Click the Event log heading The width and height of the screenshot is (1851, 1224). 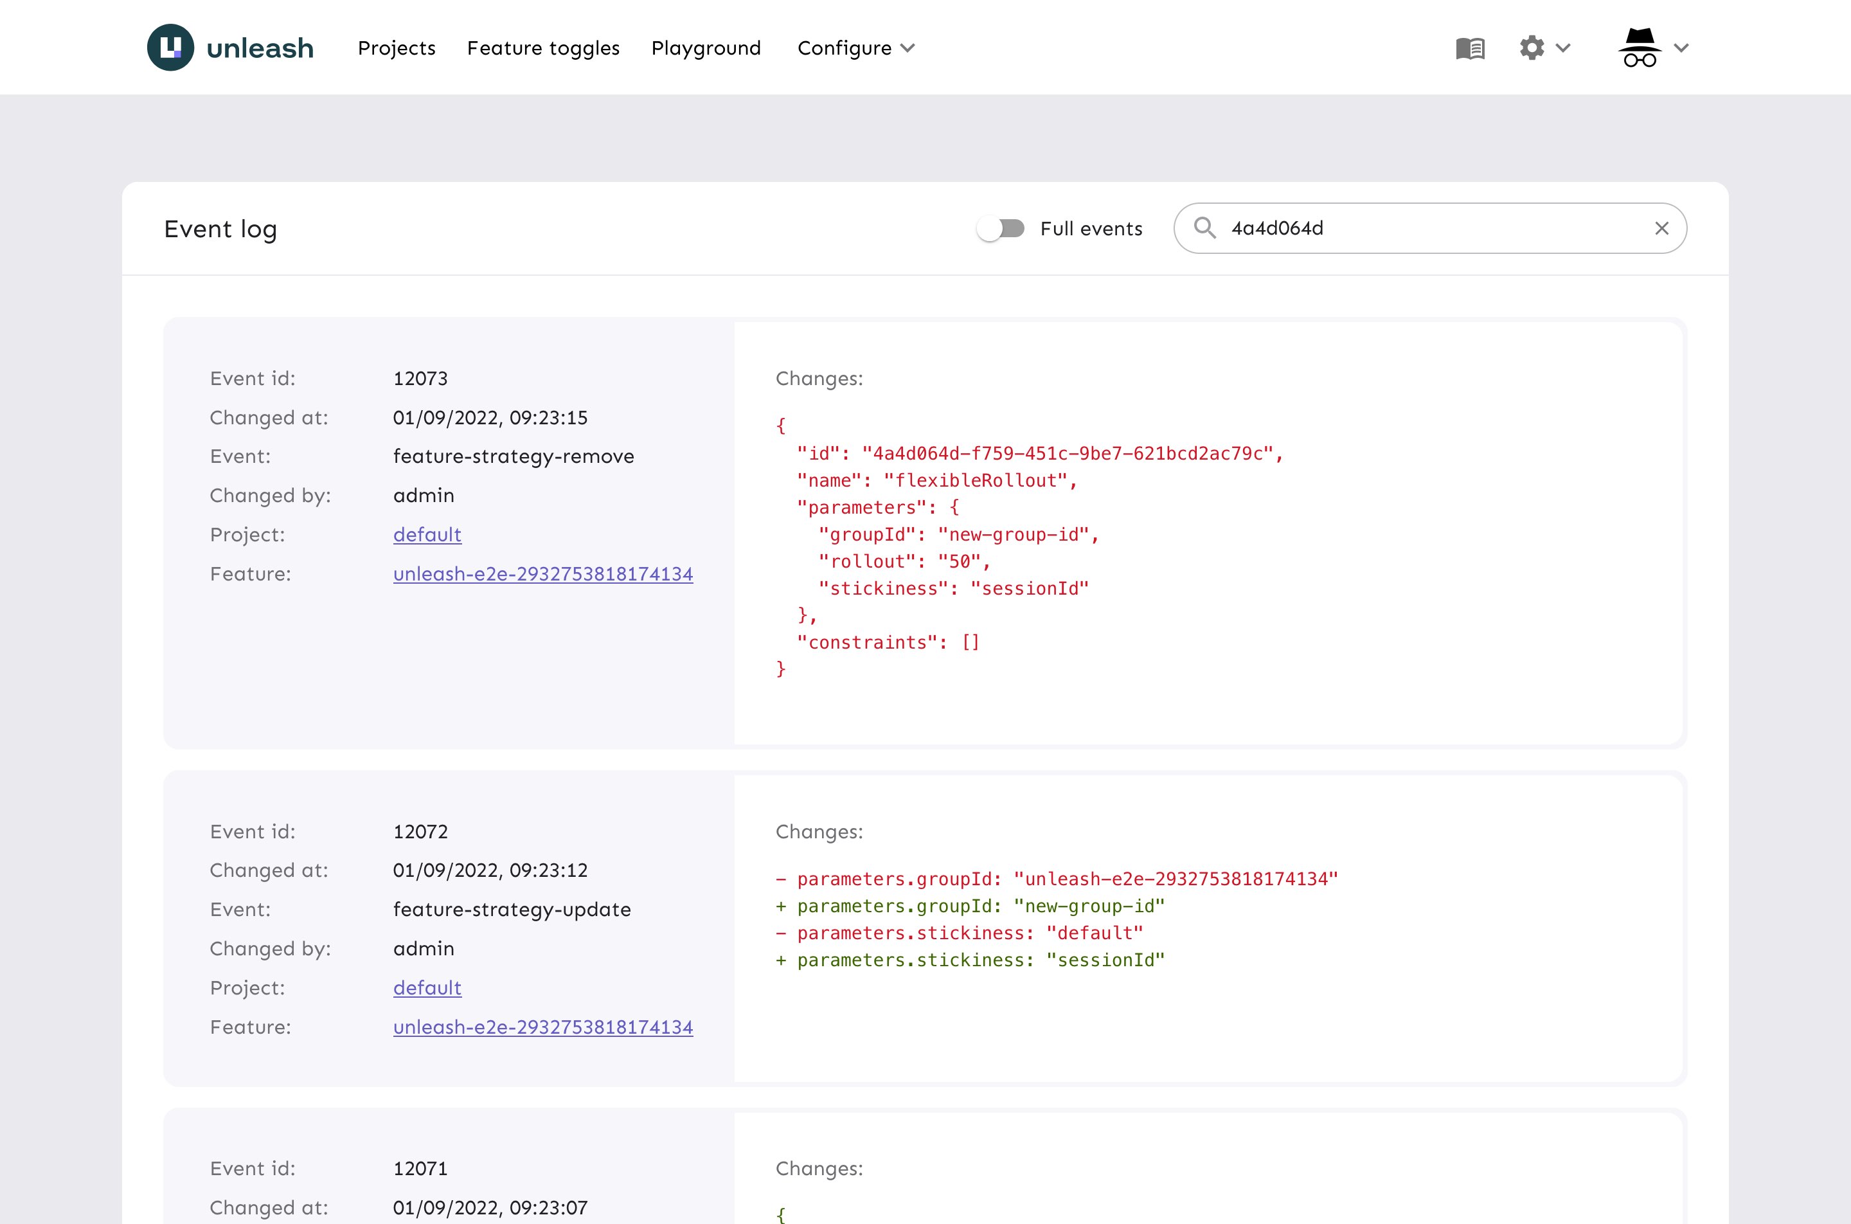(x=221, y=229)
